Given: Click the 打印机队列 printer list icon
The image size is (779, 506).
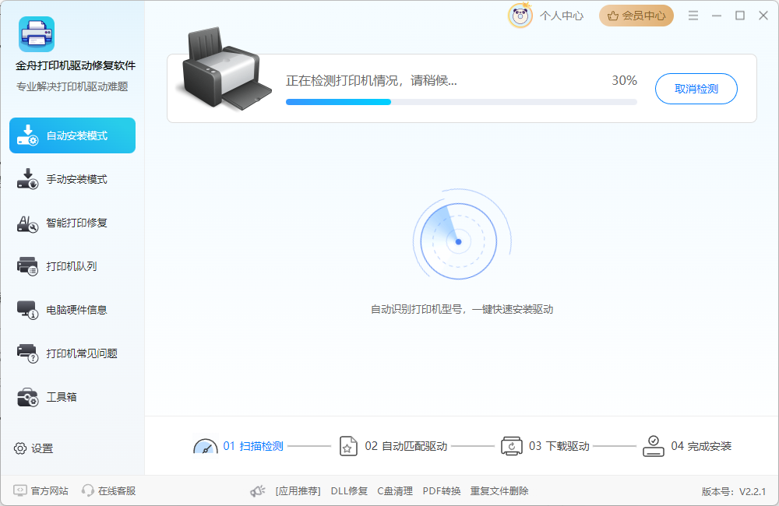Looking at the screenshot, I should (x=27, y=266).
